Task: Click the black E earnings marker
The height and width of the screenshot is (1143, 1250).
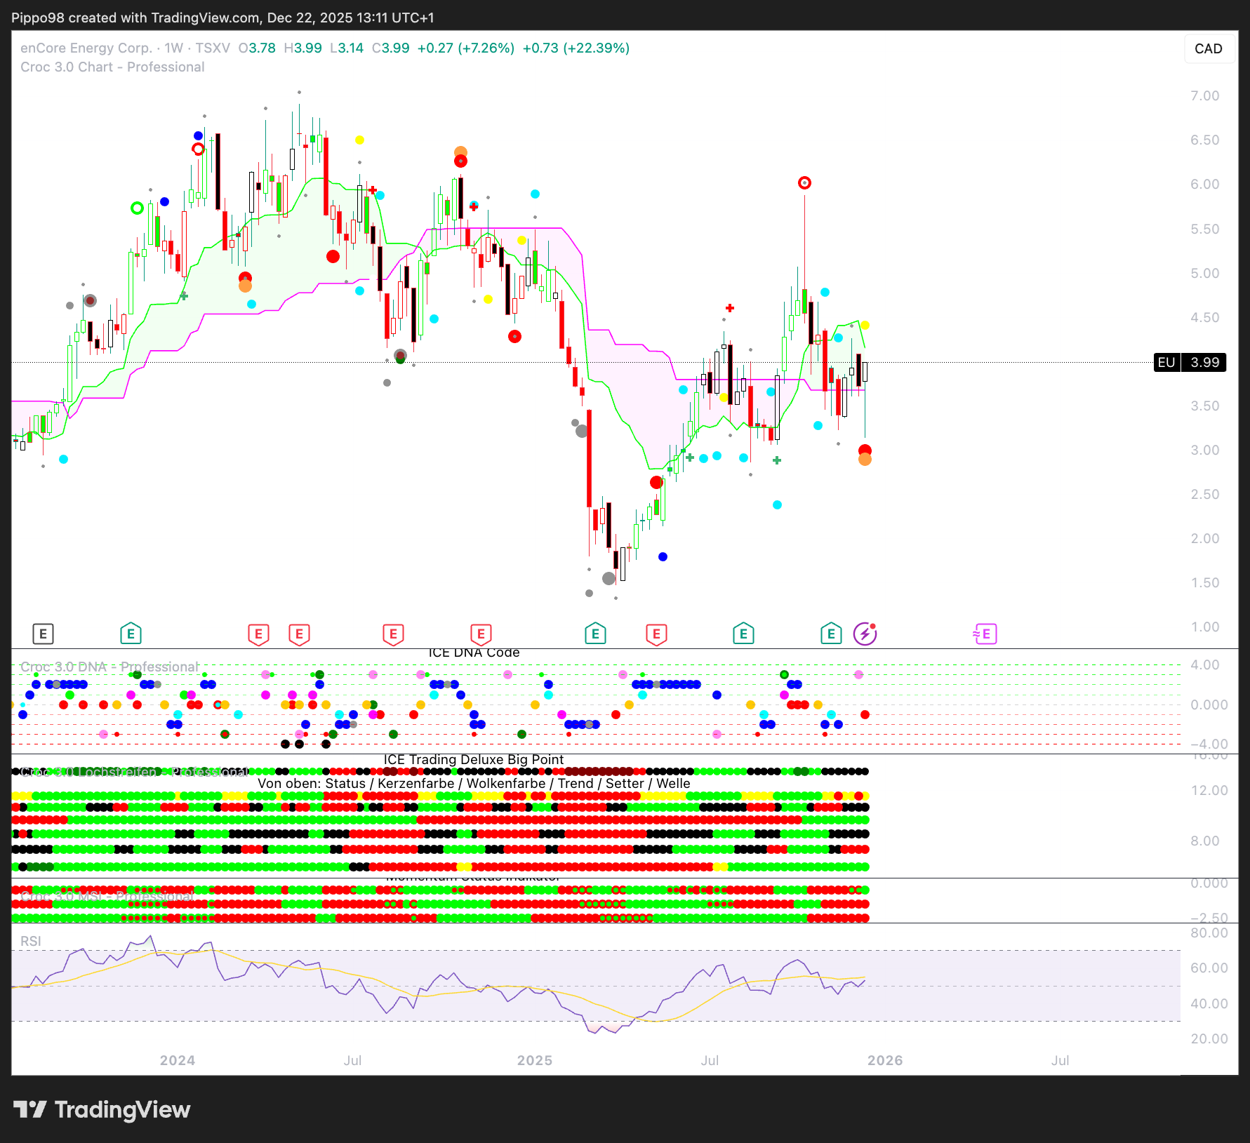Action: (x=43, y=634)
